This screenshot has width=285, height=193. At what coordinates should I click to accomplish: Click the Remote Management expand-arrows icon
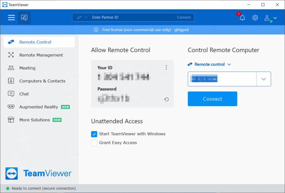pos(11,55)
